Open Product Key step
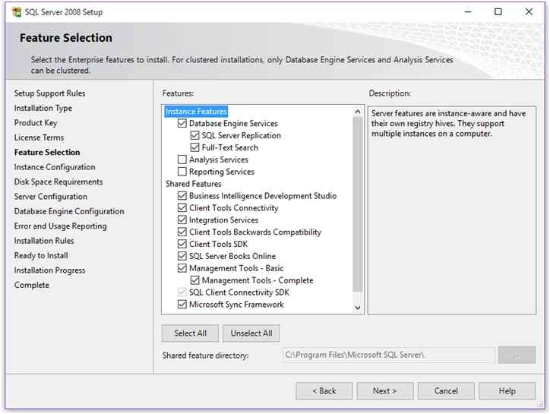 click(36, 123)
